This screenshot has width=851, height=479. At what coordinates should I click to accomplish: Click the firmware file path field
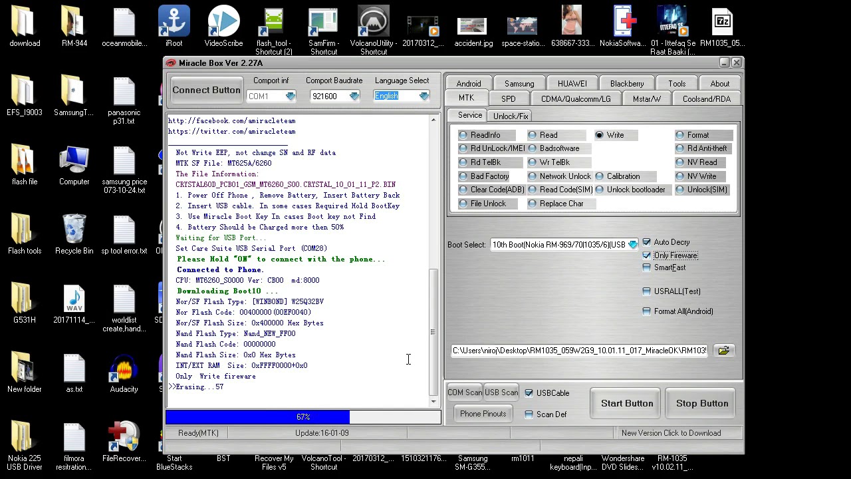tap(580, 351)
